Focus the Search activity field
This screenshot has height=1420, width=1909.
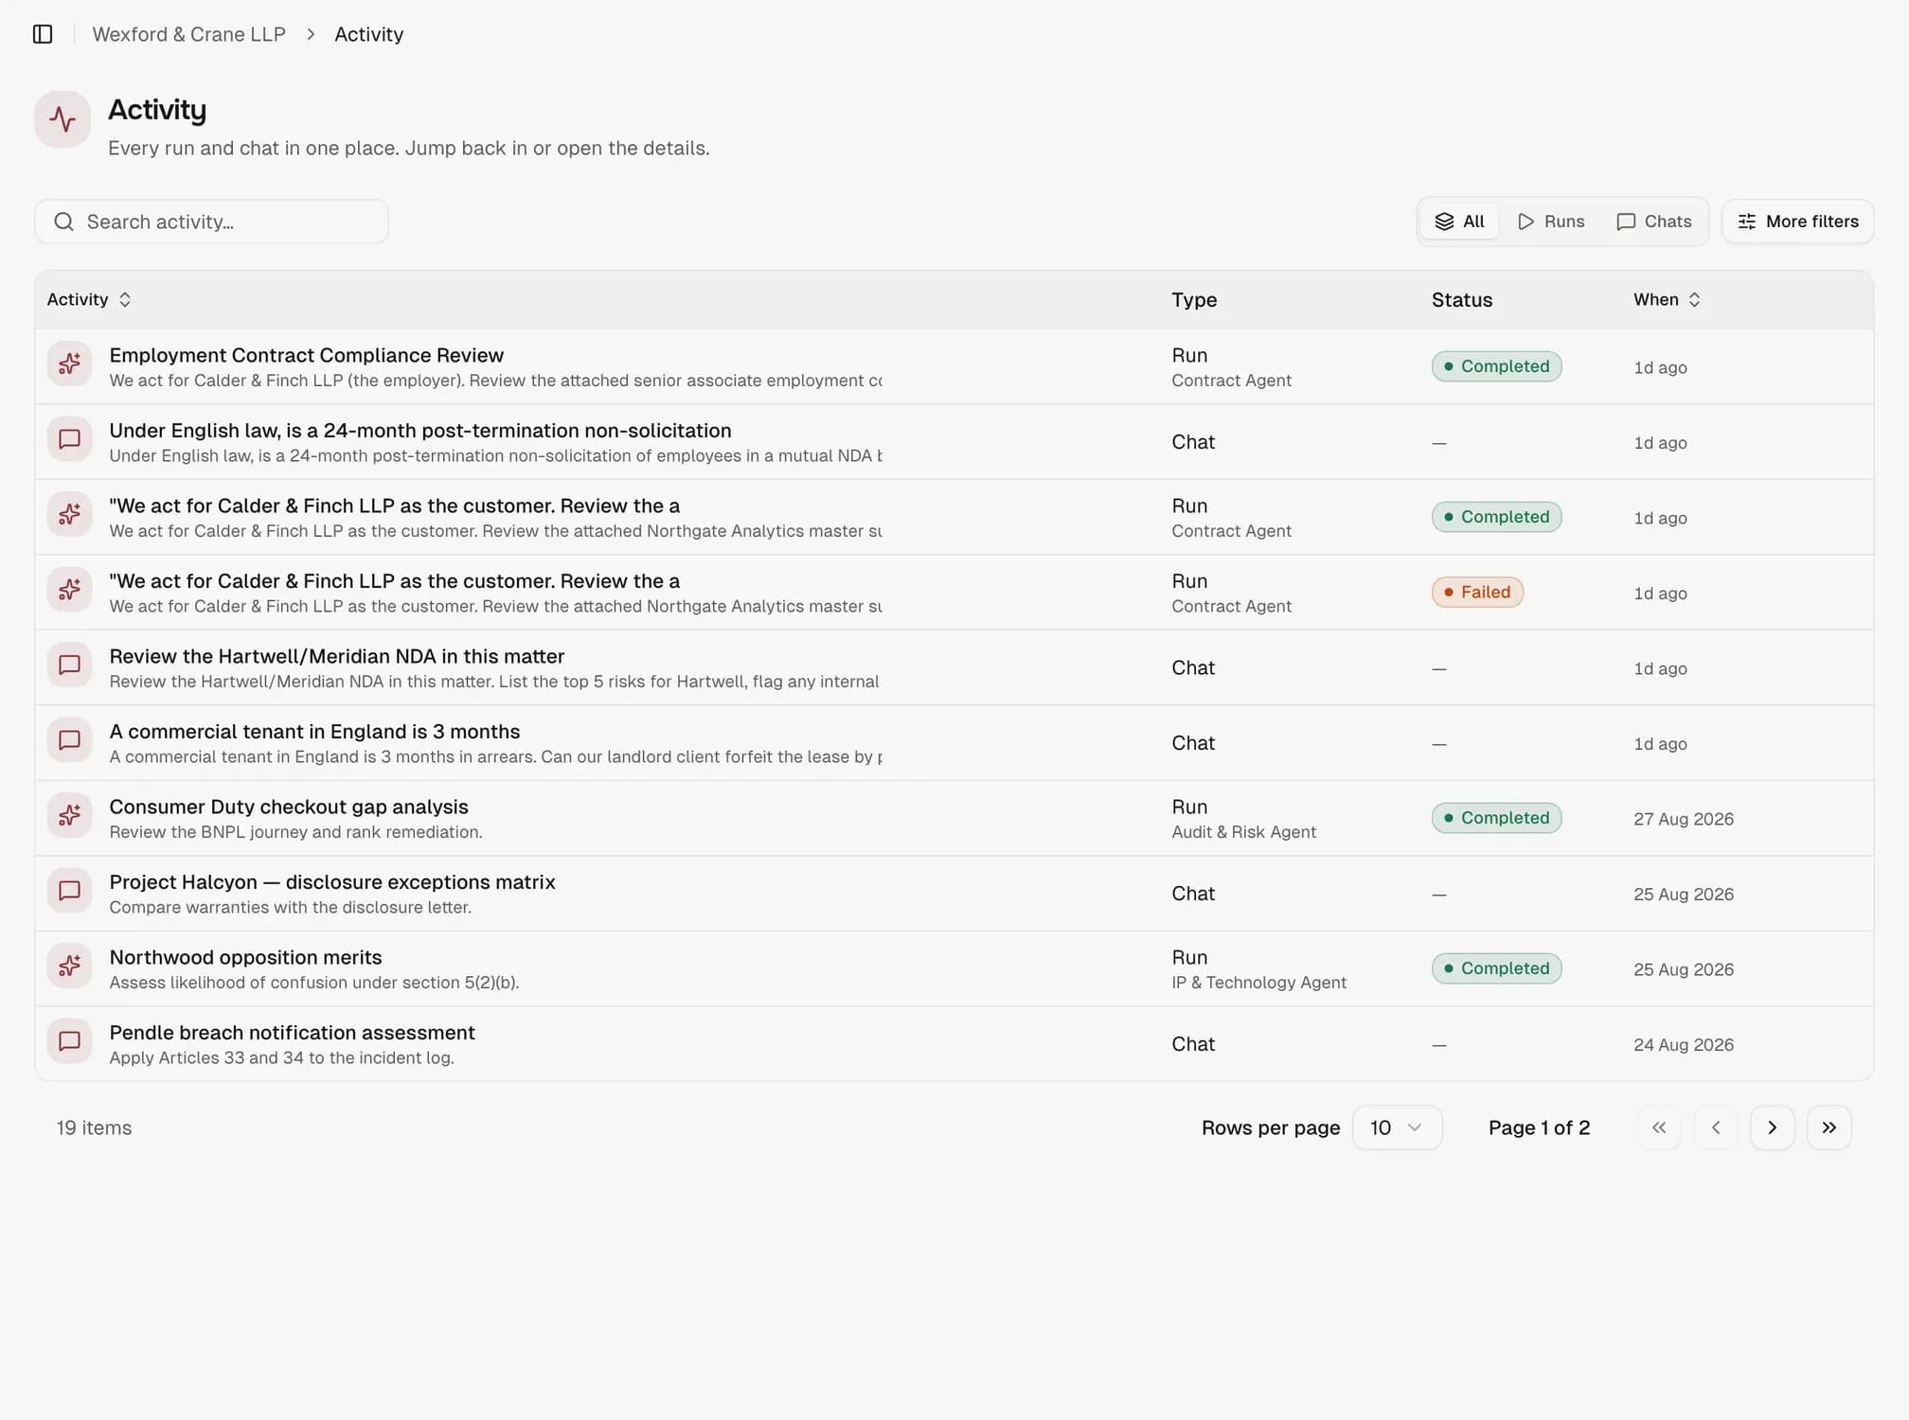[x=211, y=222]
